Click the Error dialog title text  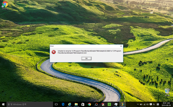(52, 46)
